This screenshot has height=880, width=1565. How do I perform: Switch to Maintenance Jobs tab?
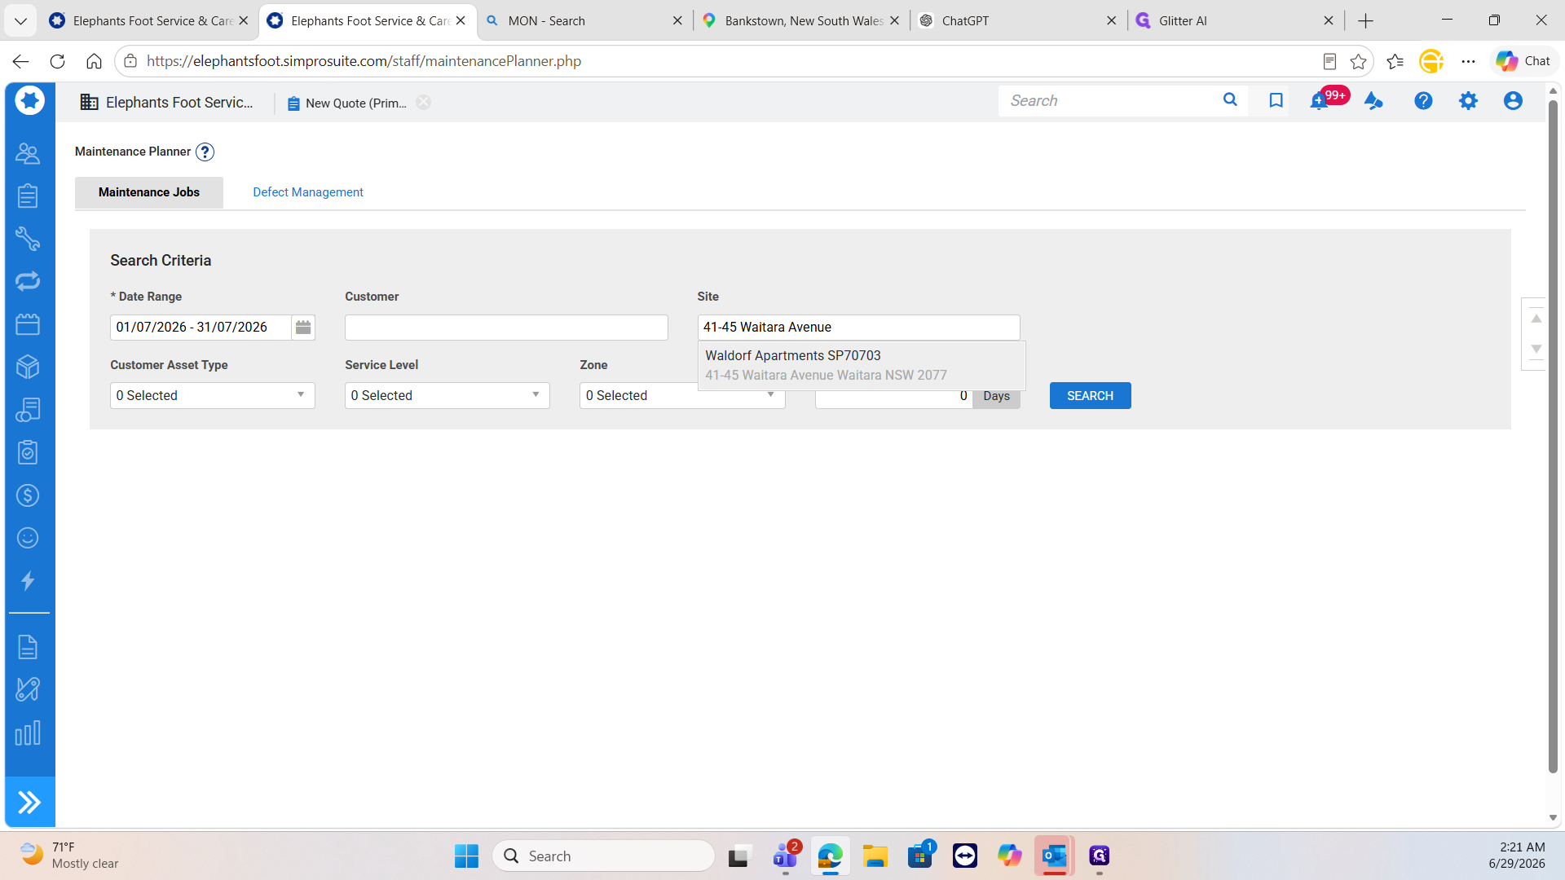click(149, 192)
